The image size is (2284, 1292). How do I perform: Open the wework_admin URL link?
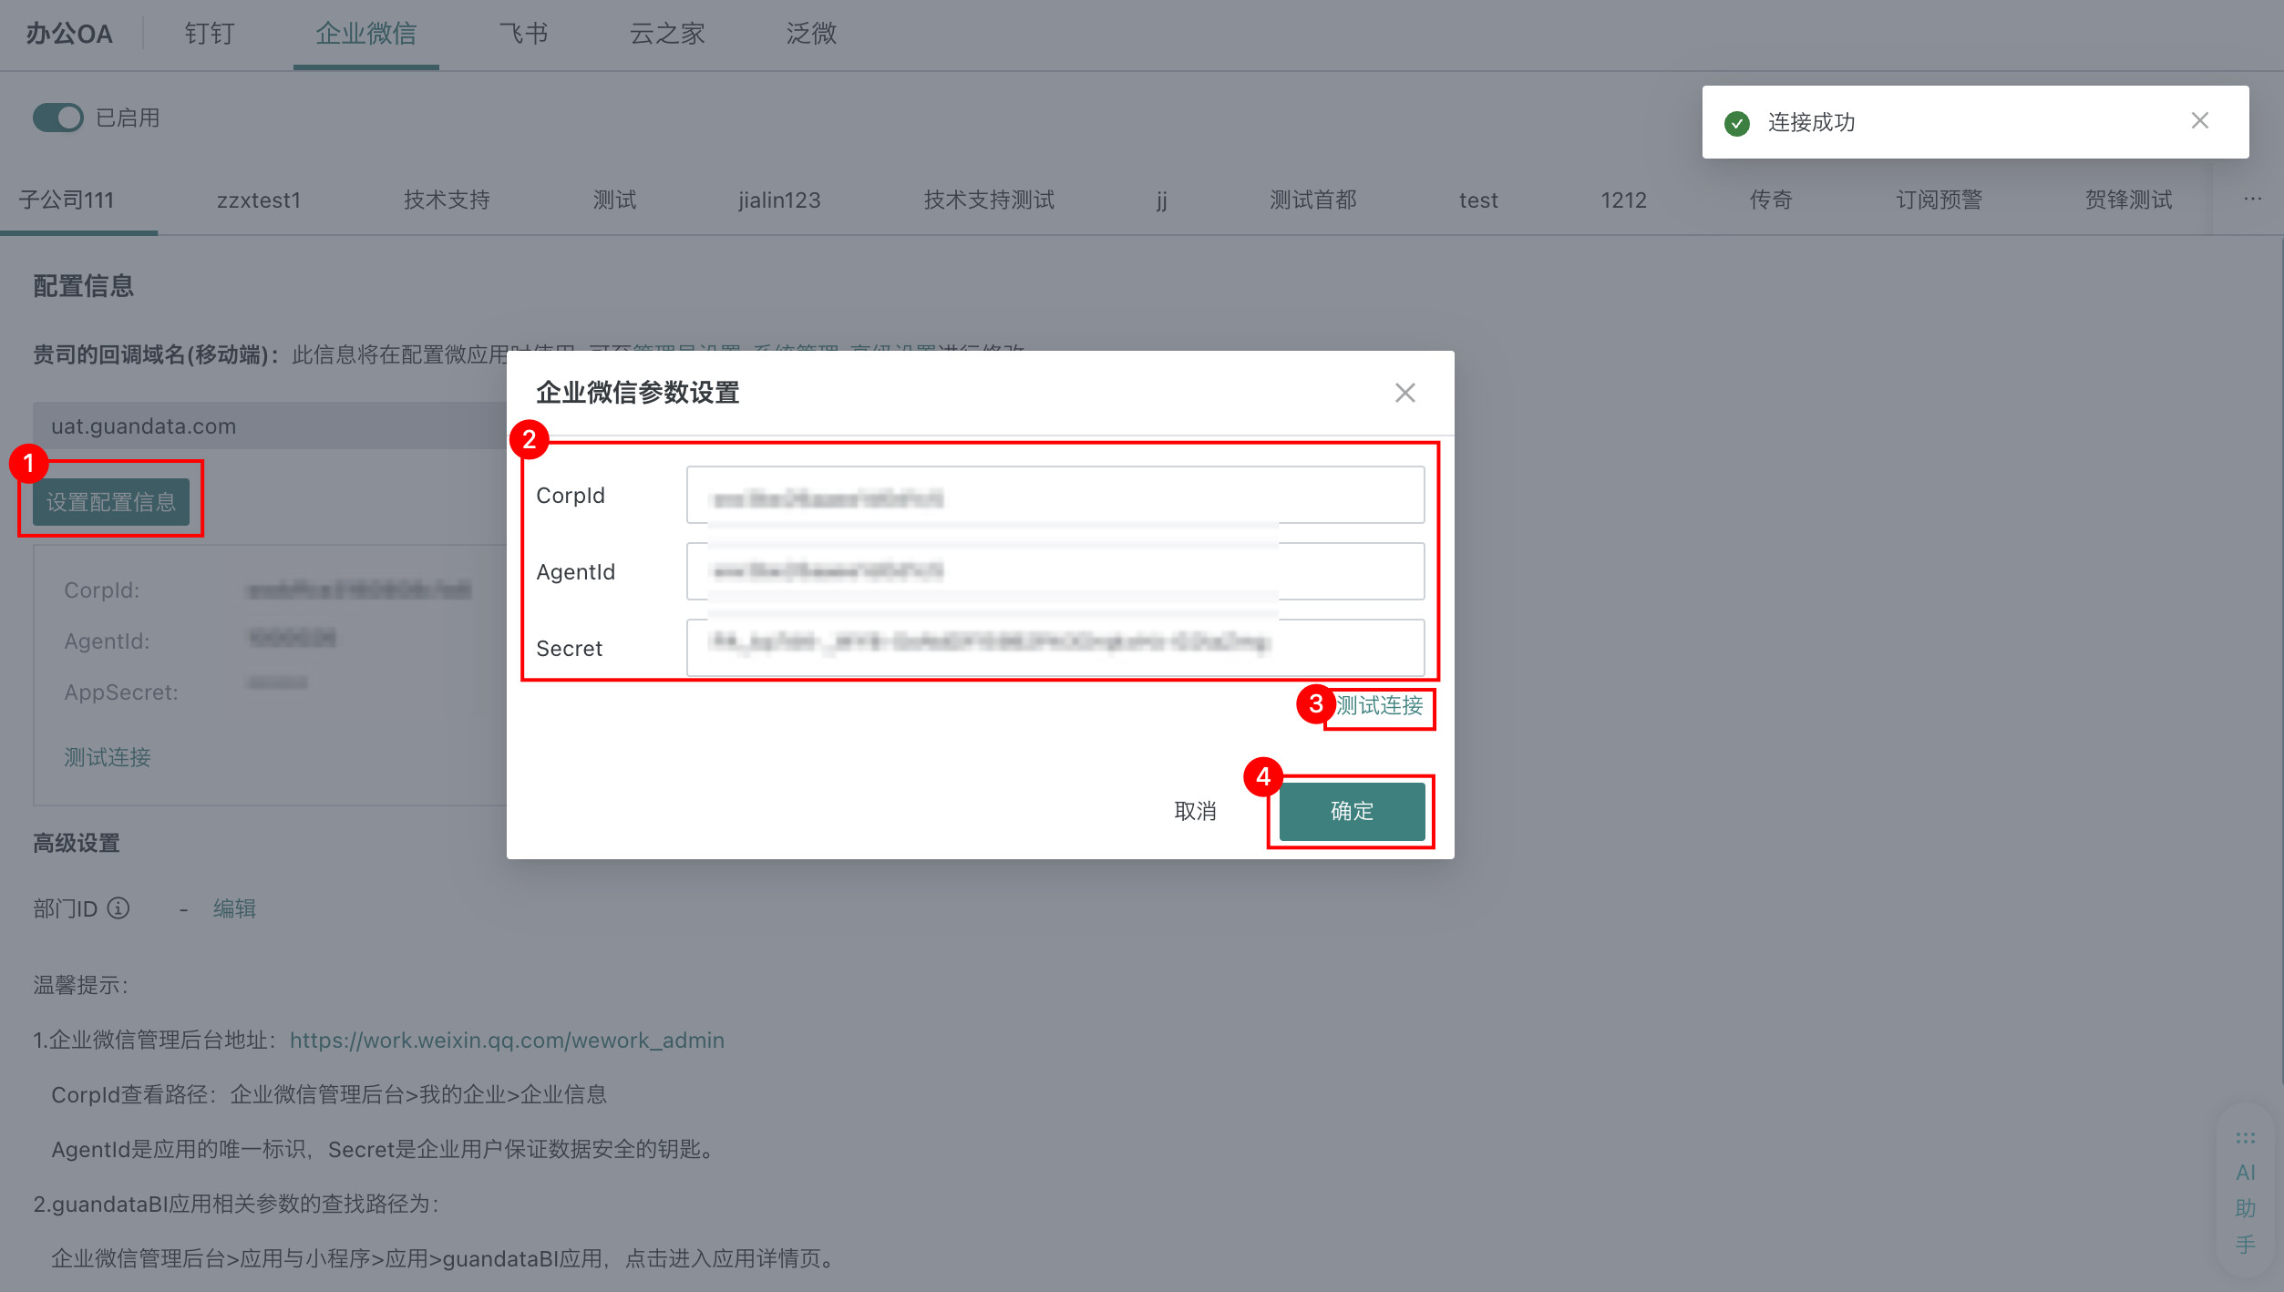507,1040
